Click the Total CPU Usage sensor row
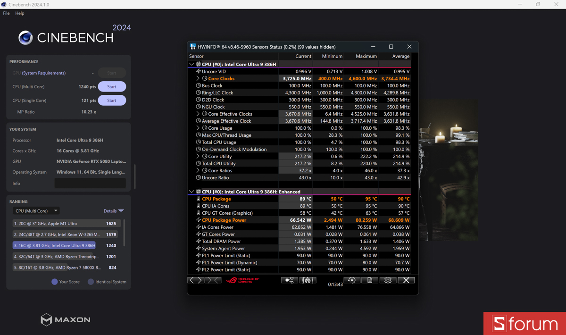This screenshot has width=566, height=335. pos(300,142)
